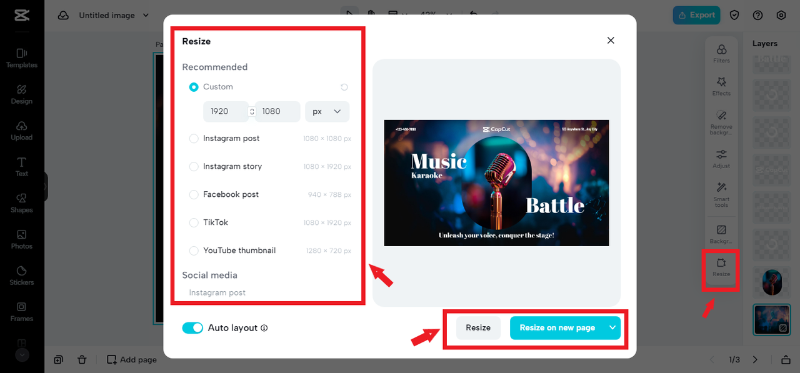Open the settings hexagon icon in the top bar
800x373 pixels.
[x=781, y=15]
